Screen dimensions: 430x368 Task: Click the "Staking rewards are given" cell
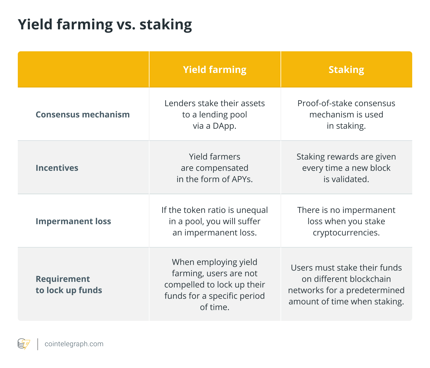point(346,168)
